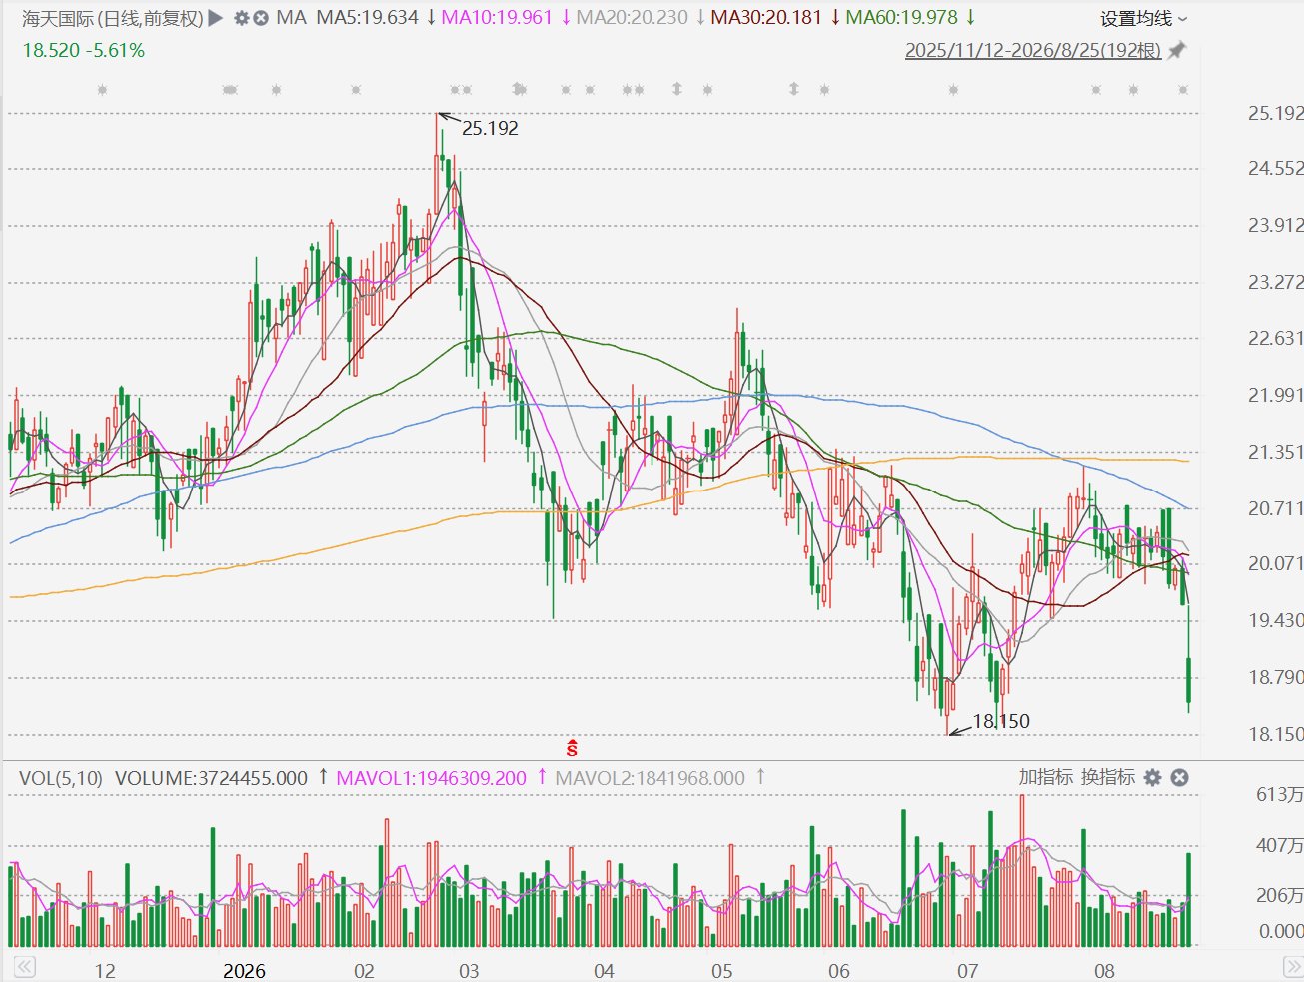
Task: Jump to earlier data with left double-arrow
Action: click(24, 967)
